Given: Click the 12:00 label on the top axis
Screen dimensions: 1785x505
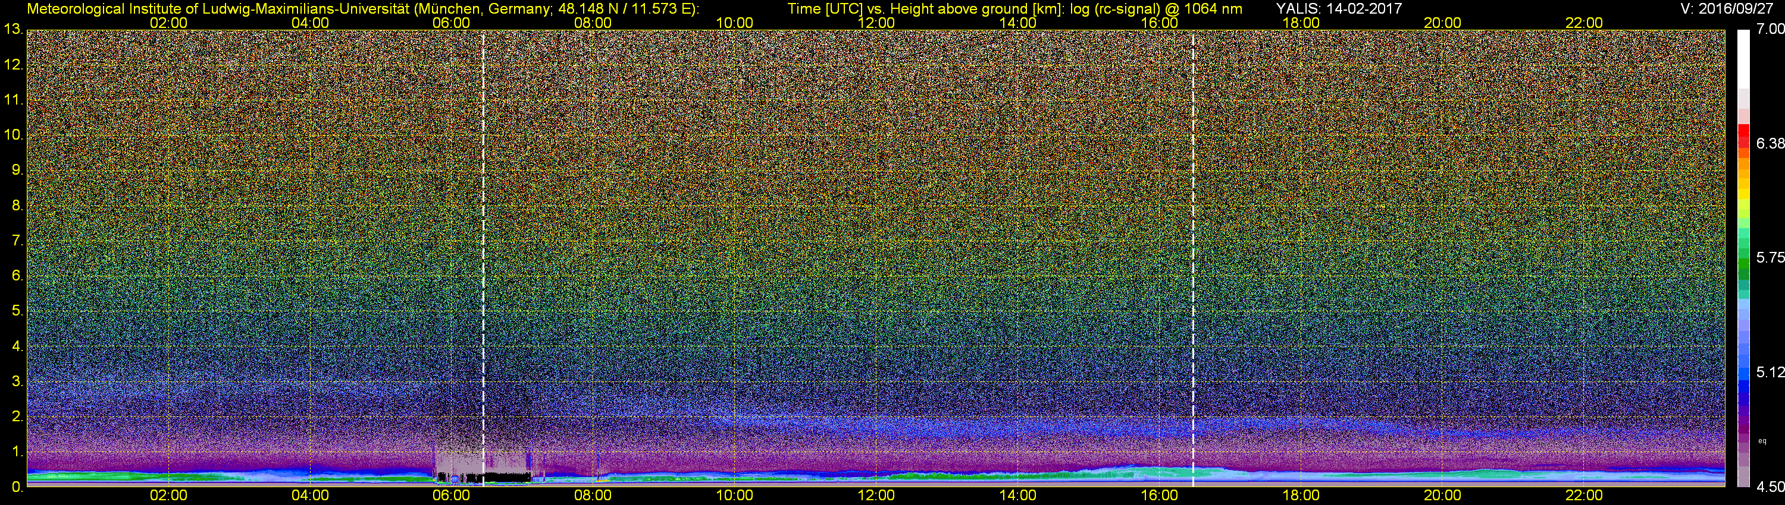Looking at the screenshot, I should click(876, 22).
